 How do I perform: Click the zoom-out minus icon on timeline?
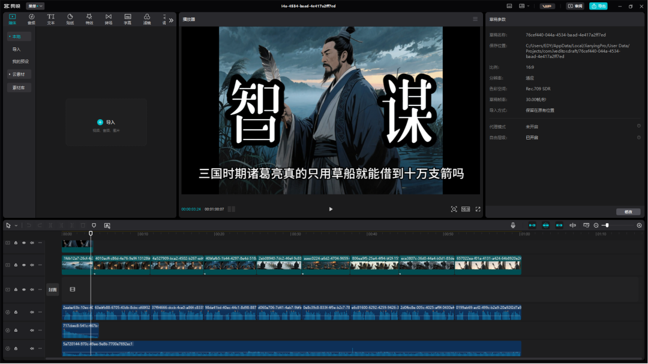click(x=596, y=225)
